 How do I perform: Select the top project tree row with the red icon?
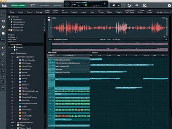16,30
